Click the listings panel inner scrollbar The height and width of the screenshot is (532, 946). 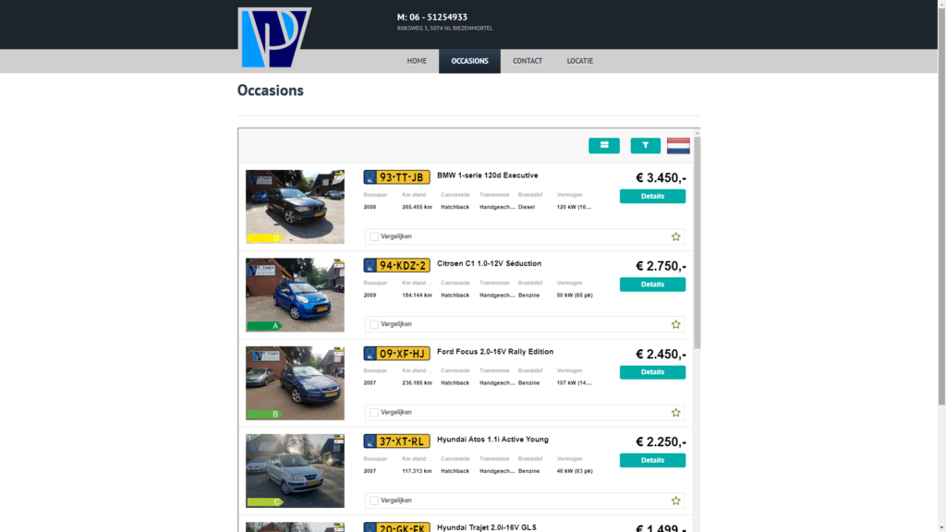(697, 243)
